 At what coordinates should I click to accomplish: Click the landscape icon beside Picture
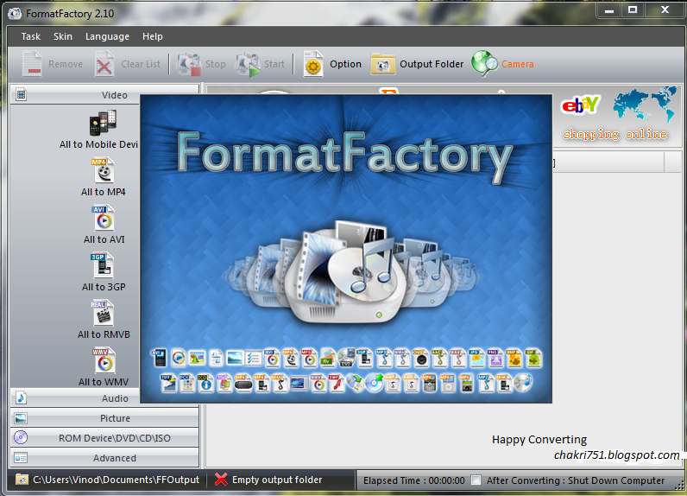[x=21, y=418]
